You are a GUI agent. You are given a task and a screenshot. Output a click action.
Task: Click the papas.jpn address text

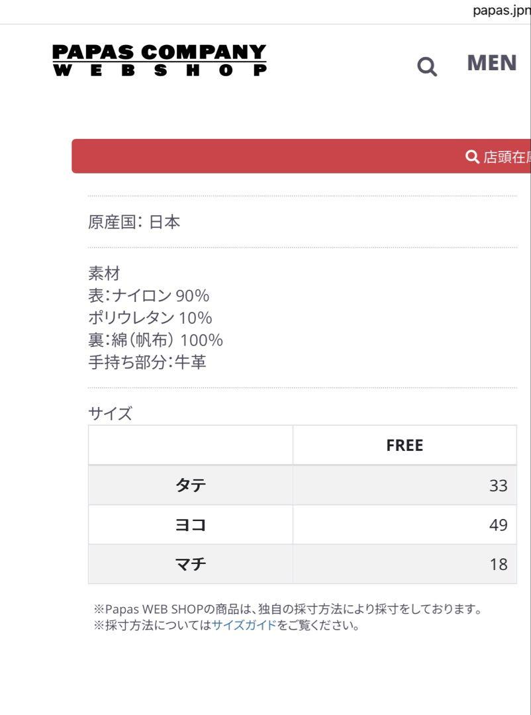[501, 11]
